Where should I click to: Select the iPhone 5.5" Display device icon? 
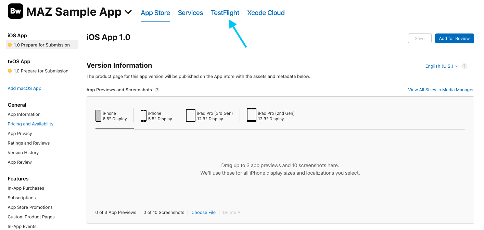click(143, 116)
